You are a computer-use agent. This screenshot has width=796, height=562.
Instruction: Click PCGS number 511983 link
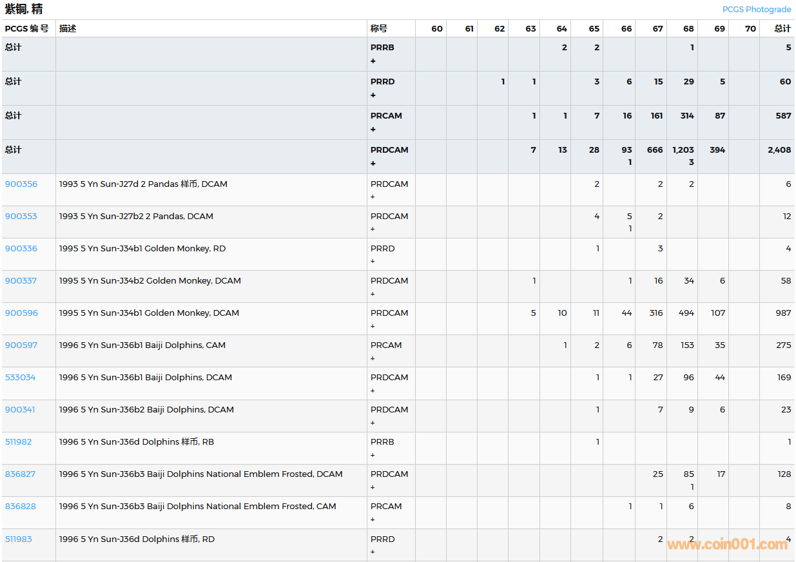(x=19, y=539)
